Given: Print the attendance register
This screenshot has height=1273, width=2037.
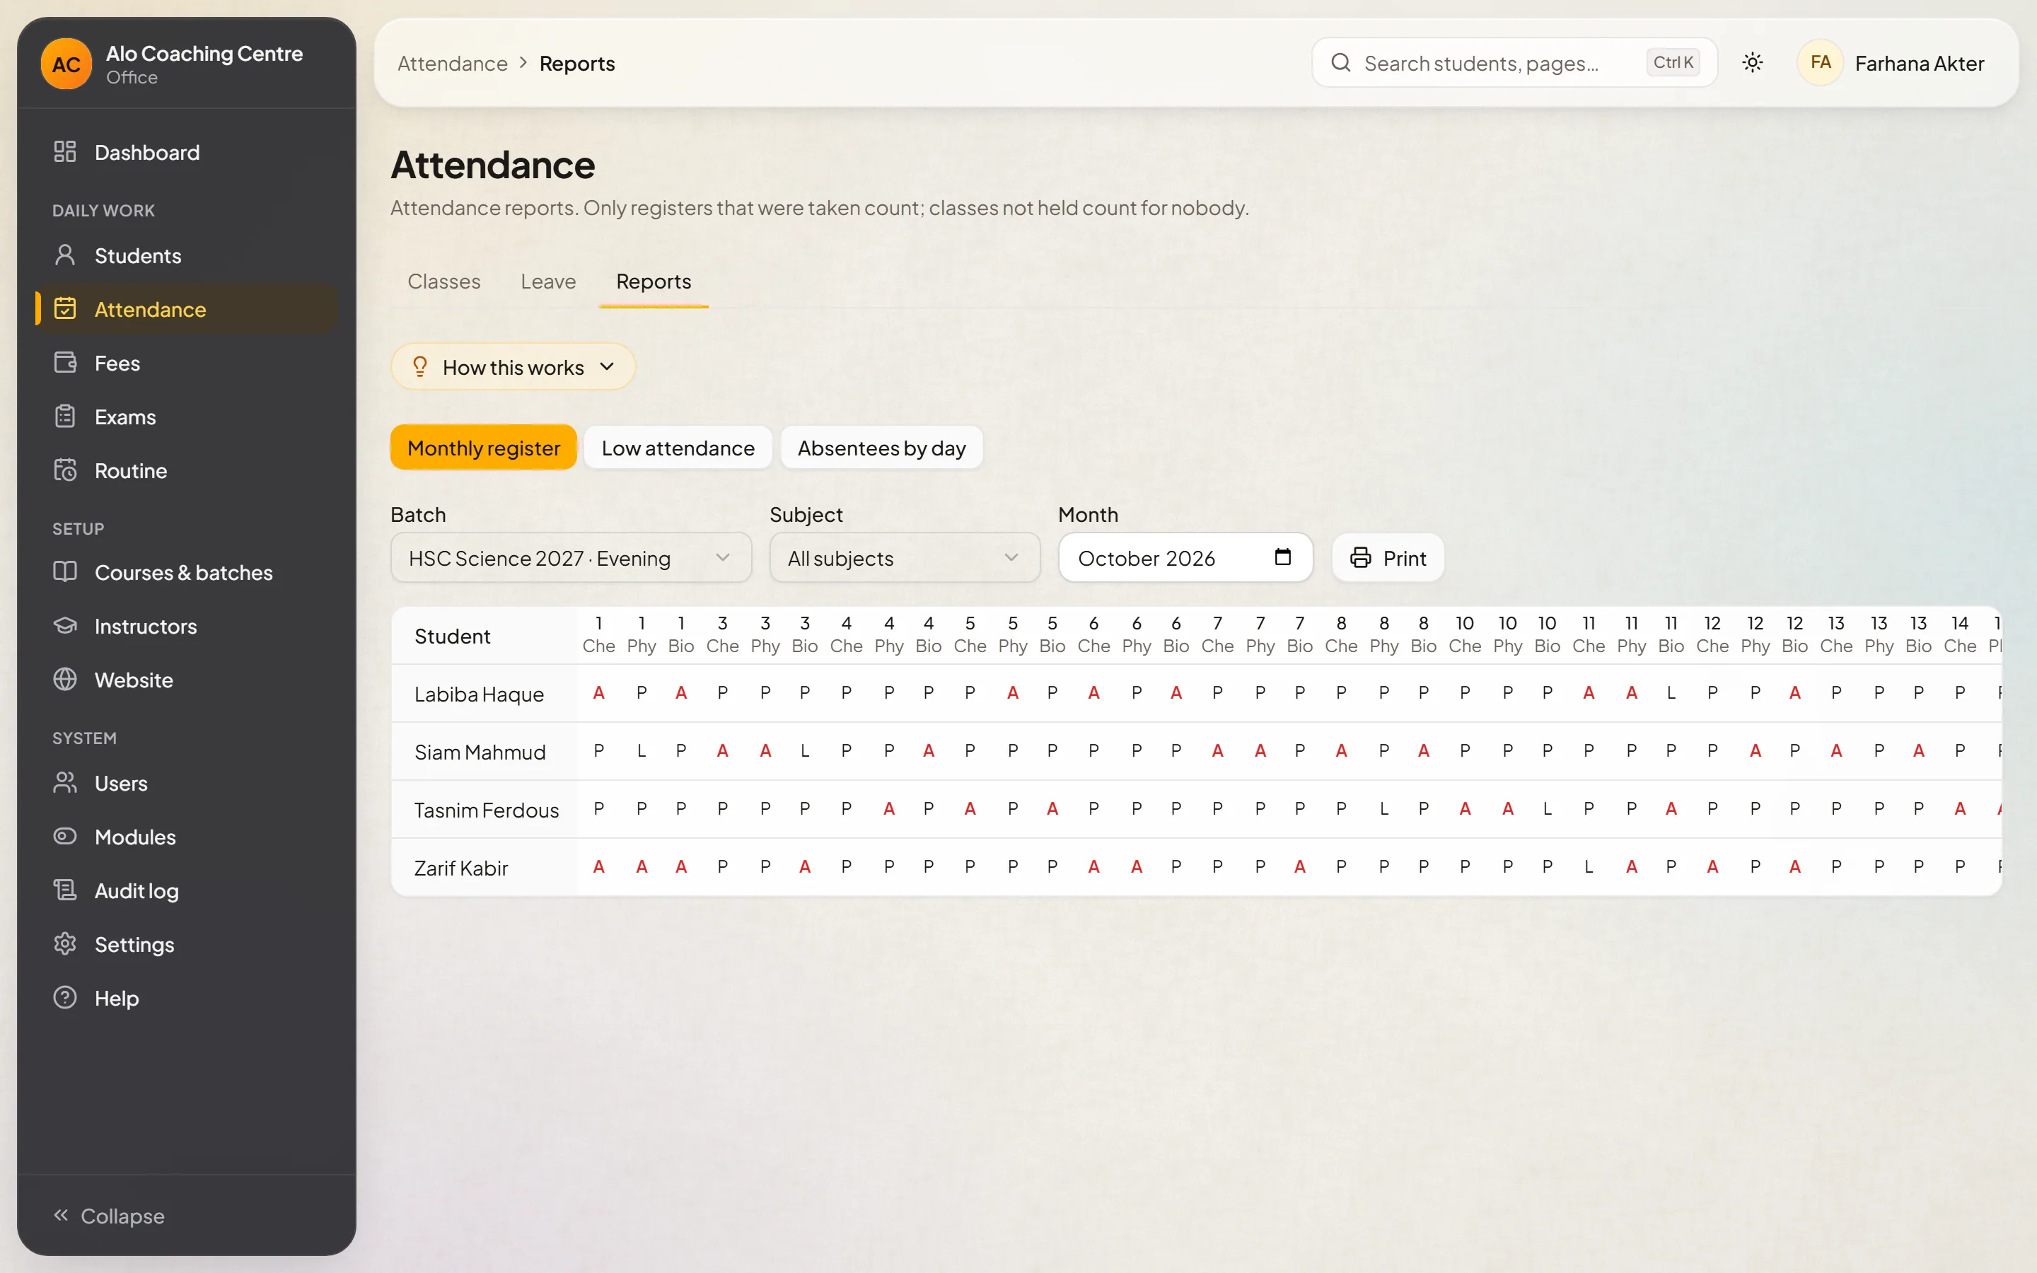Looking at the screenshot, I should pos(1388,558).
